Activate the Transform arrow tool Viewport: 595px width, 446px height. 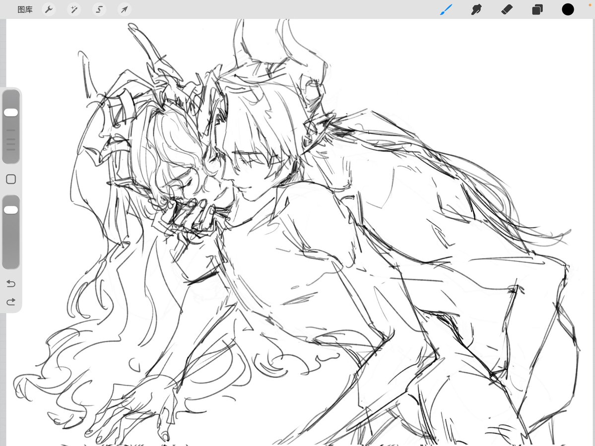pos(125,9)
